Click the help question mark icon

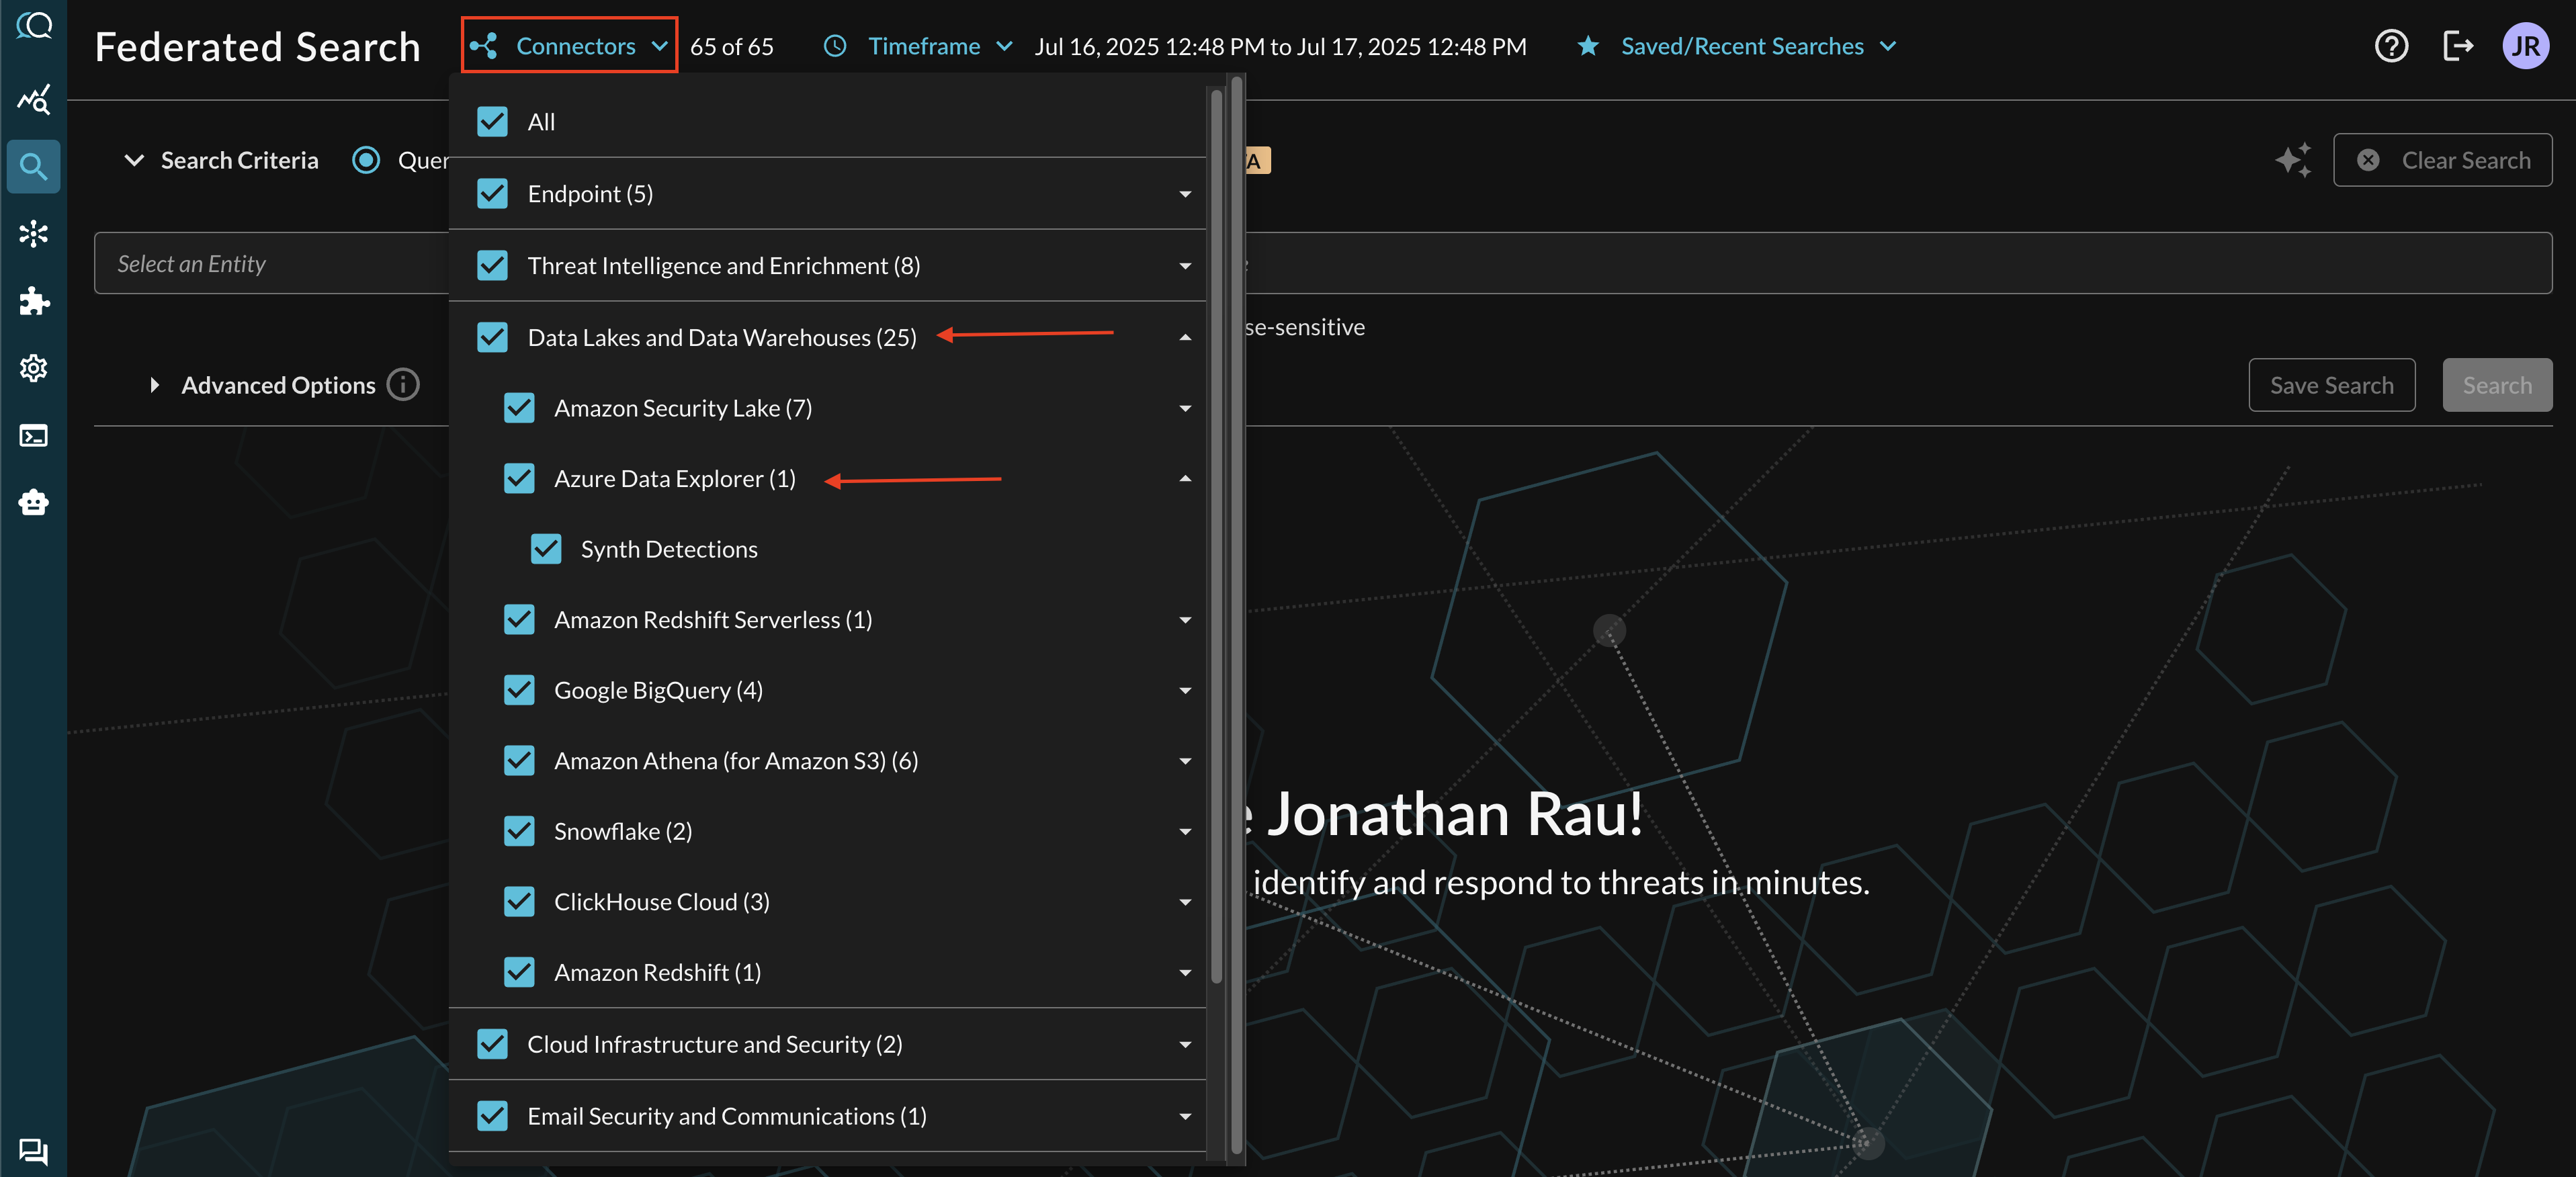[x=2391, y=46]
